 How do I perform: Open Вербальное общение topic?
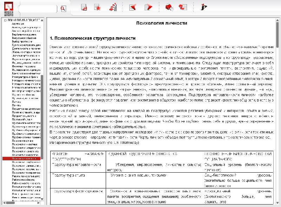(24, 34)
